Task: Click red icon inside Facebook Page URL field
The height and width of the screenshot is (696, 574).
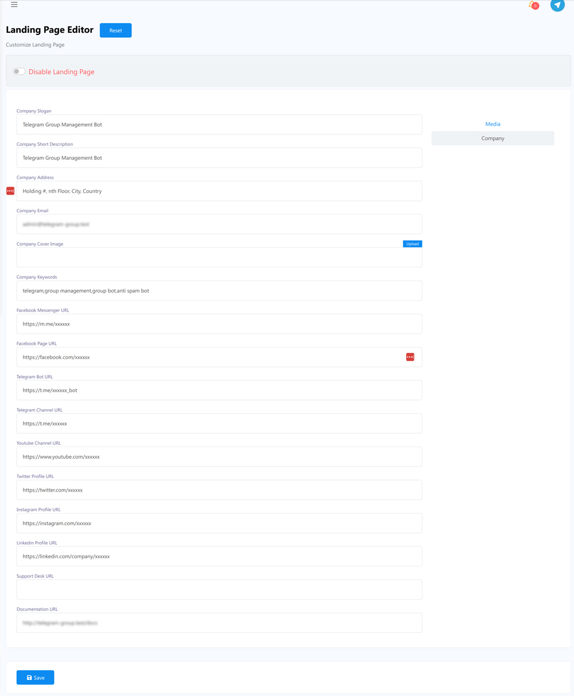Action: click(x=410, y=357)
